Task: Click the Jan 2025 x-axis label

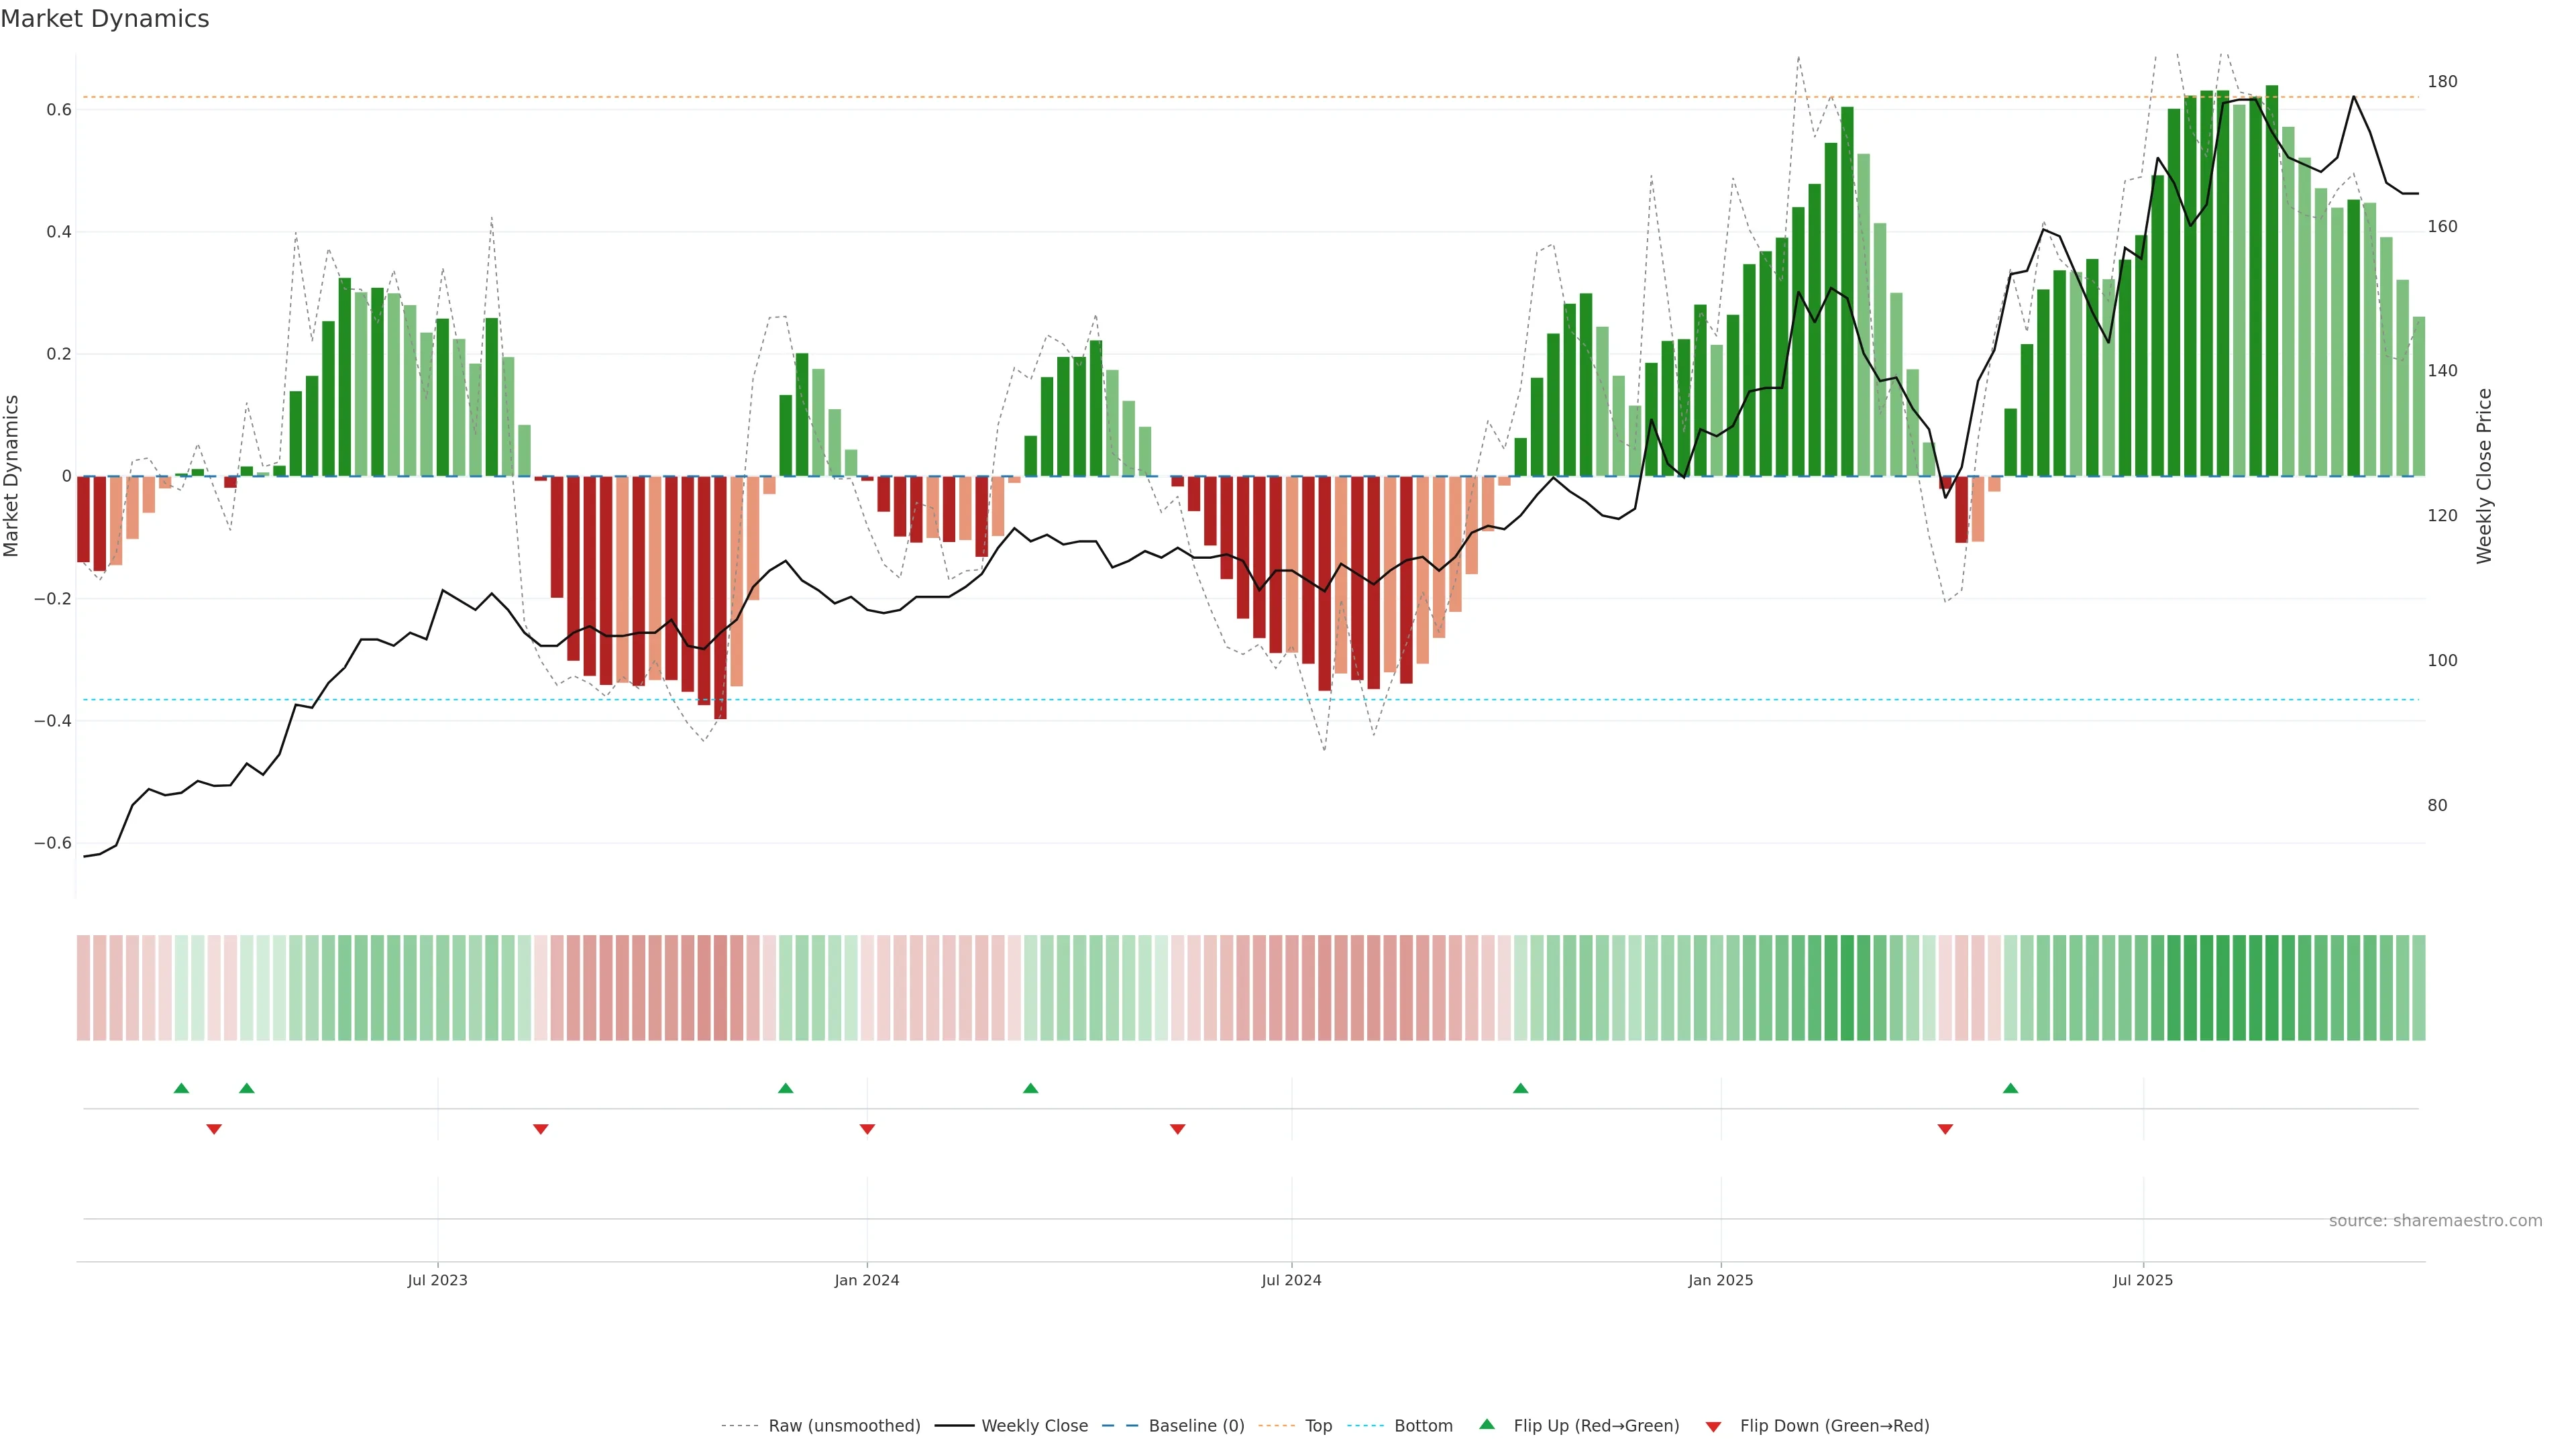Action: (x=1720, y=1280)
